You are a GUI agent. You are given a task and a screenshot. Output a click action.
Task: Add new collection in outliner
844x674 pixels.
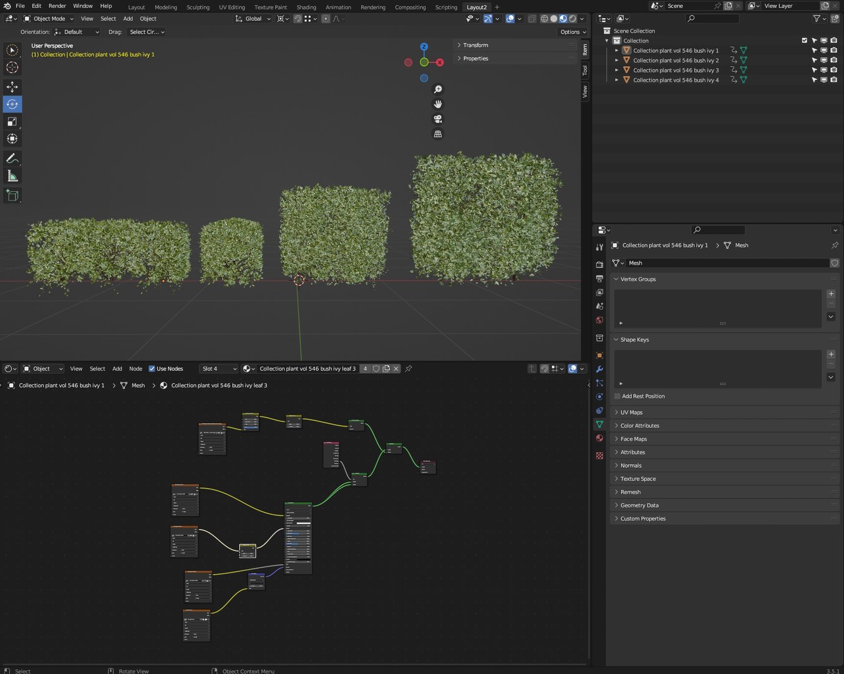coord(834,19)
